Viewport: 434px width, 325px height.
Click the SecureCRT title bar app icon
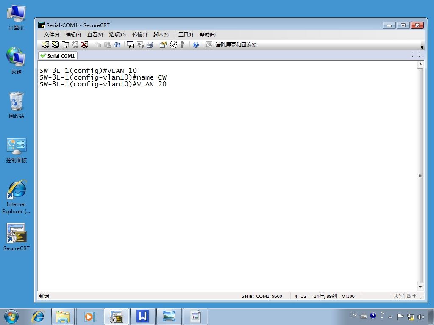pyautogui.click(x=42, y=25)
